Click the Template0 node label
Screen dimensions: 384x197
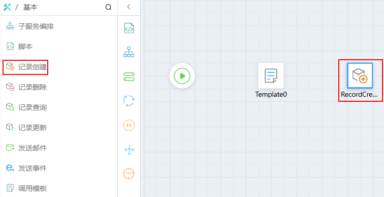click(271, 95)
